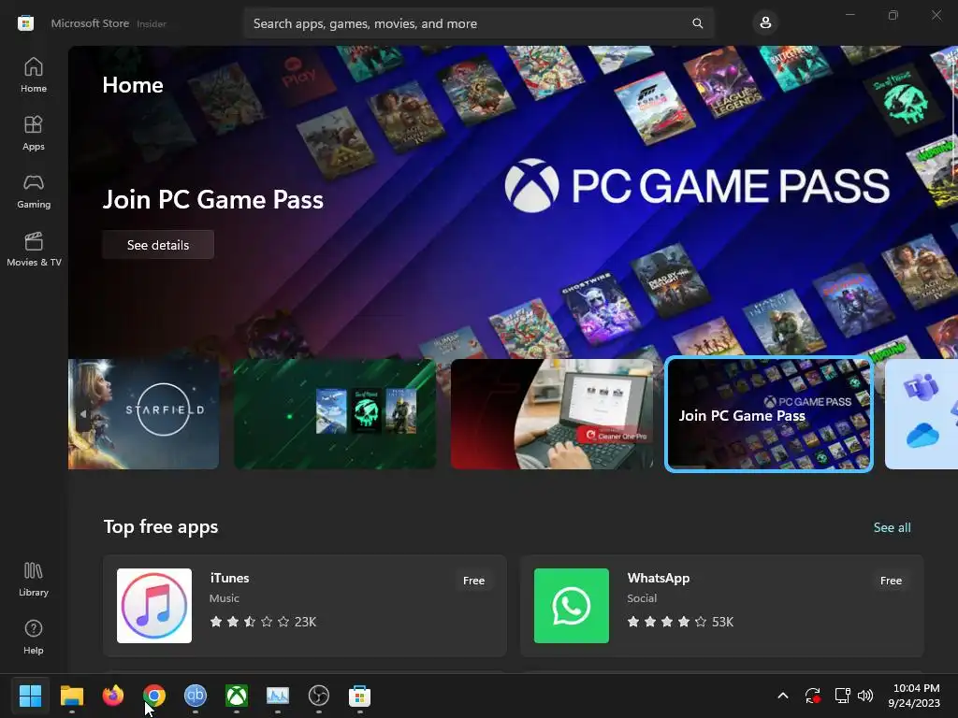Open the Gaming section in sidebar

[34, 191]
